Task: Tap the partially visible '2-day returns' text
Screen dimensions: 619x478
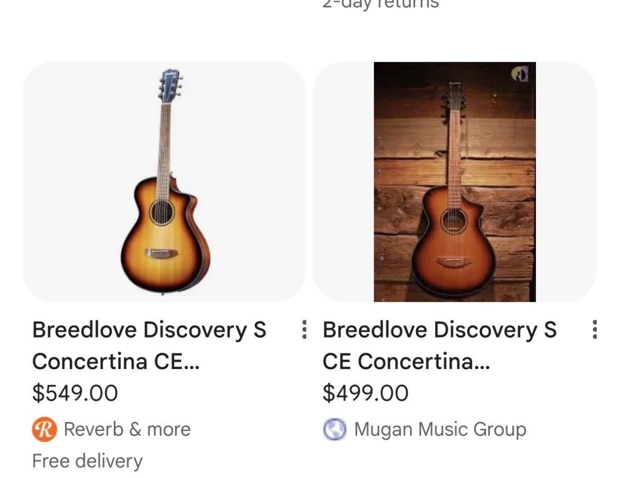Action: click(x=380, y=4)
